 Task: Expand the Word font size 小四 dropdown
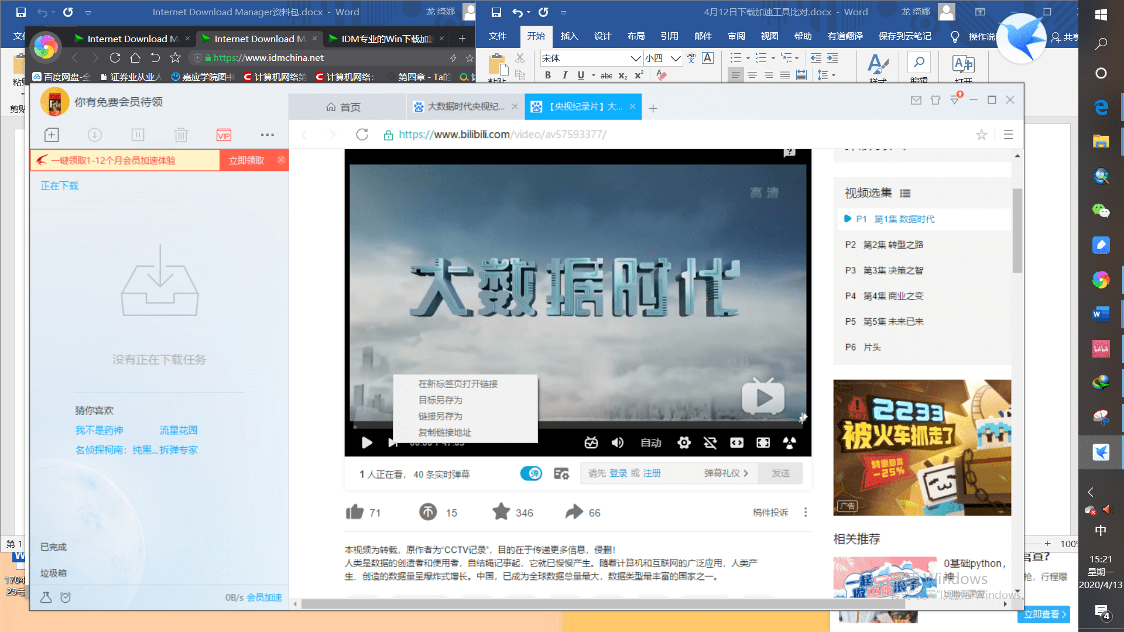(x=676, y=59)
